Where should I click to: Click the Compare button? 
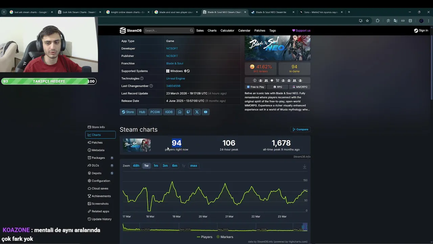[x=300, y=129]
